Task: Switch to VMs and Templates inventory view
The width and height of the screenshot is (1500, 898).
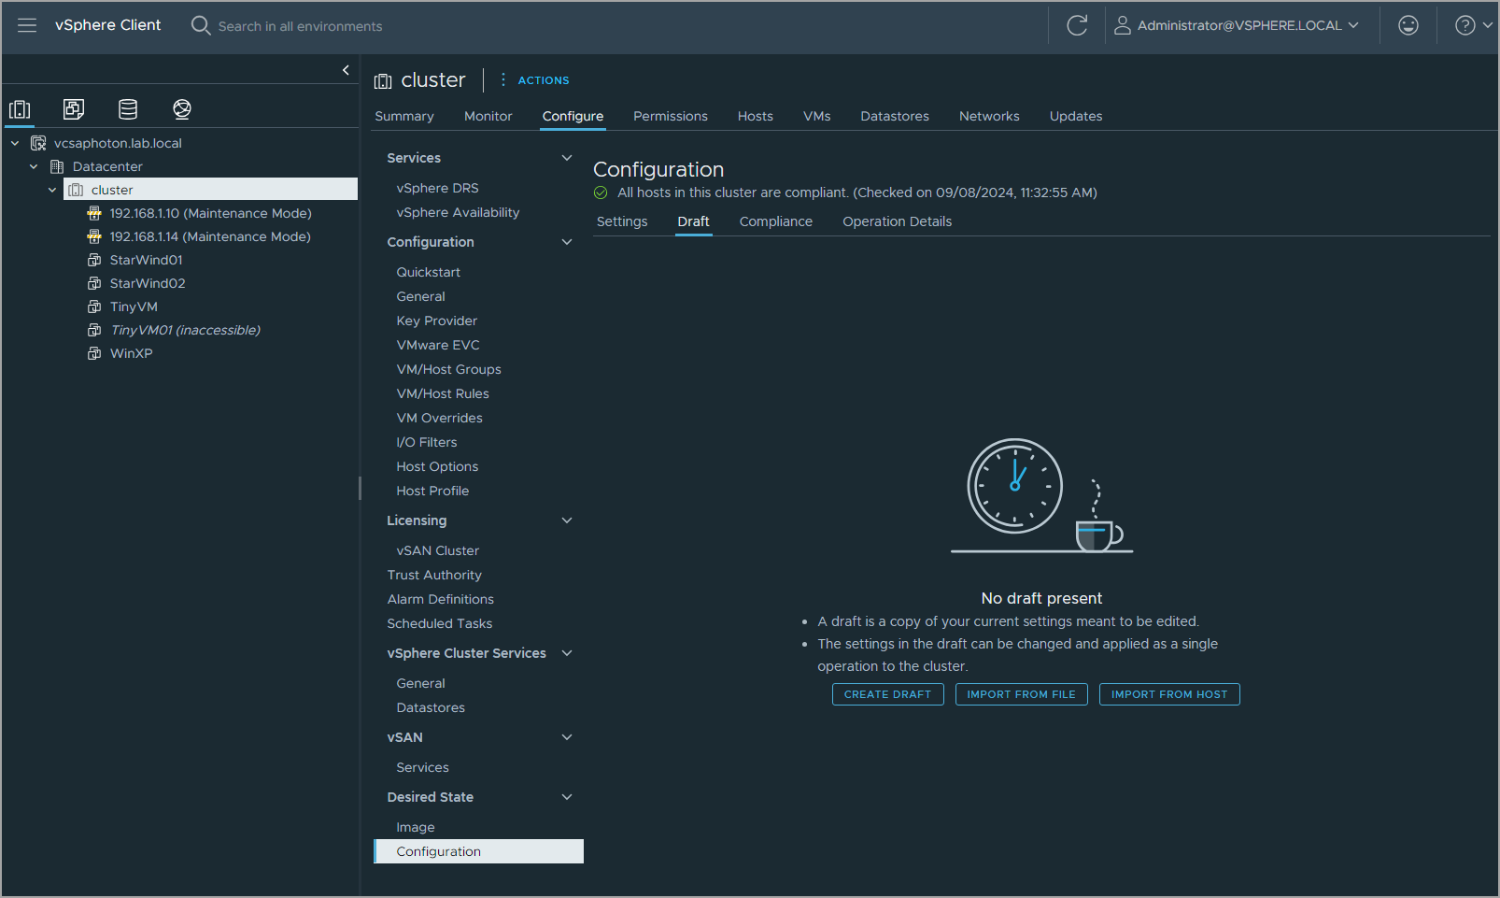Action: click(x=74, y=109)
